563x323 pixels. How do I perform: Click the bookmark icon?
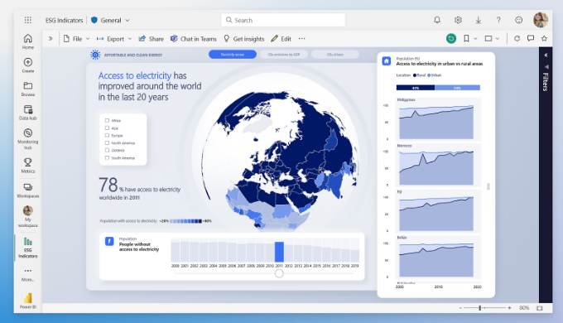pyautogui.click(x=466, y=38)
